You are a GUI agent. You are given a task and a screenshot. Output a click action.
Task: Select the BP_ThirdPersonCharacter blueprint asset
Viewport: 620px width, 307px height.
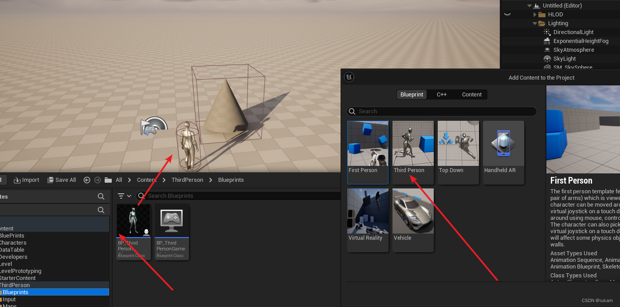(x=133, y=232)
